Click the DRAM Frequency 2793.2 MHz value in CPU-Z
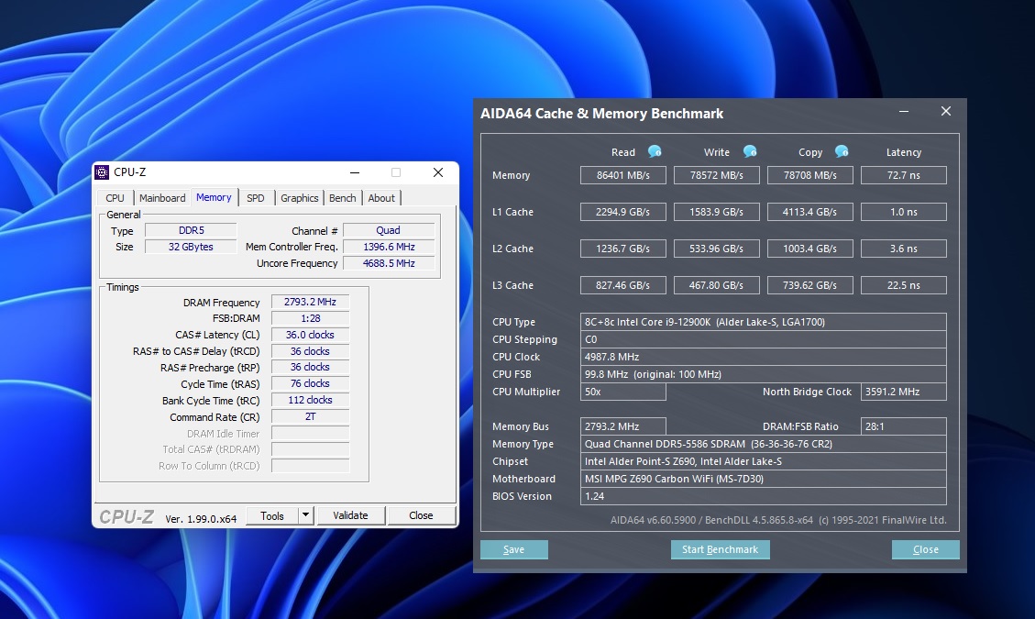Image resolution: width=1035 pixels, height=619 pixels. (x=310, y=302)
